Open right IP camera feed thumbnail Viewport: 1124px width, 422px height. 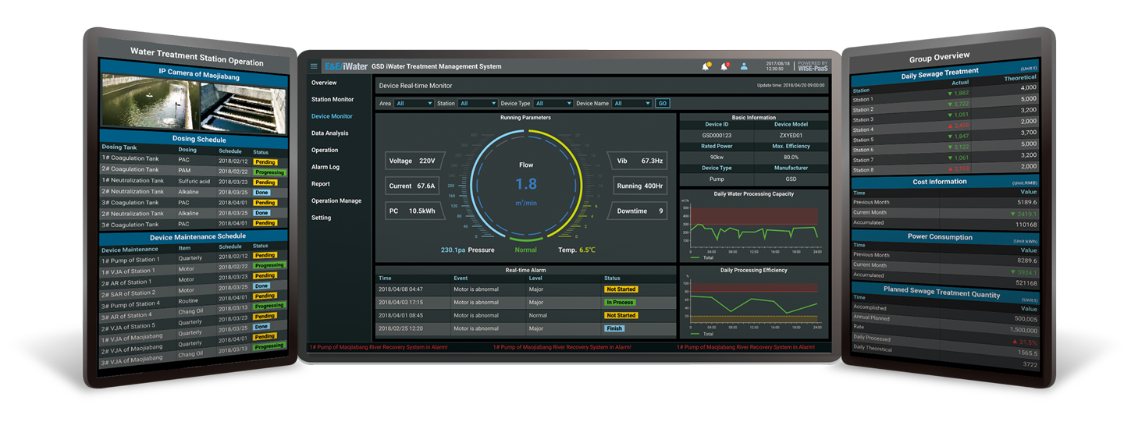tap(244, 106)
